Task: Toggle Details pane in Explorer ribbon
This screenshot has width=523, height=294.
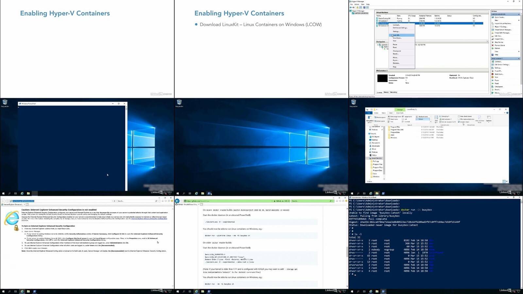Action: click(x=380, y=121)
